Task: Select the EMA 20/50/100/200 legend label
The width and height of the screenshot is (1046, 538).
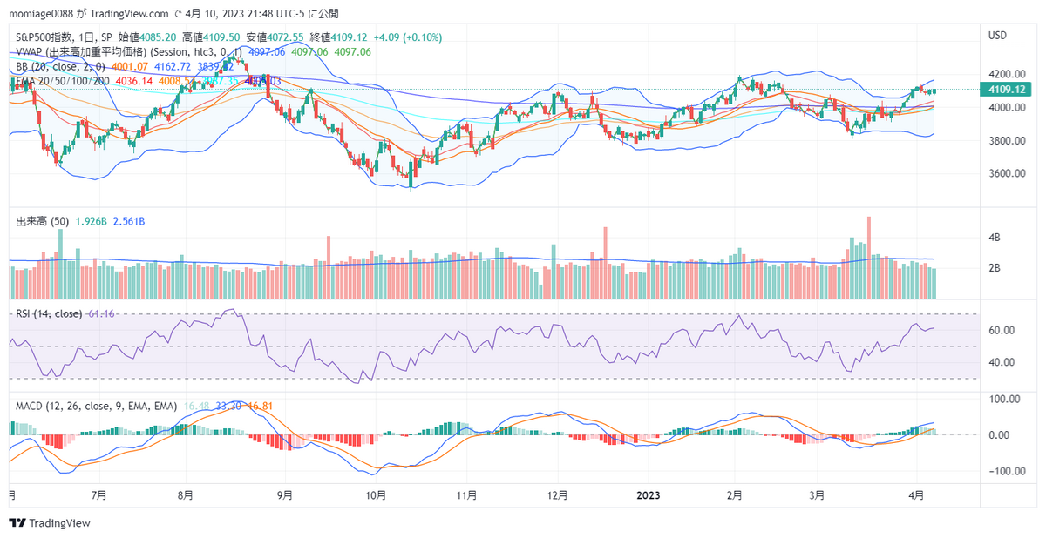Action: 64,80
